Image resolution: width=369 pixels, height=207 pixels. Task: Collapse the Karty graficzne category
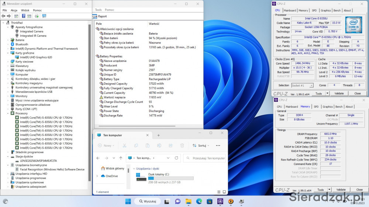point(8,53)
